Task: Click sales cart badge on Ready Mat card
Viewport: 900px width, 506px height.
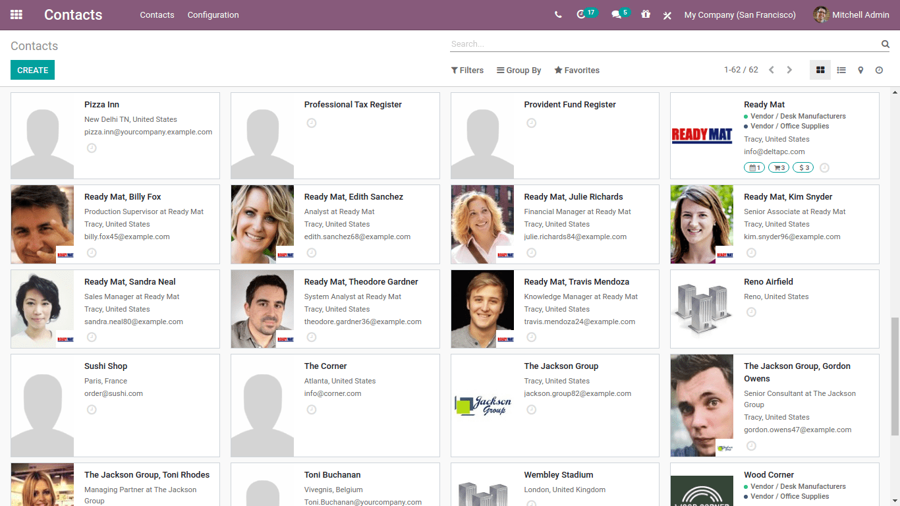Action: [779, 168]
